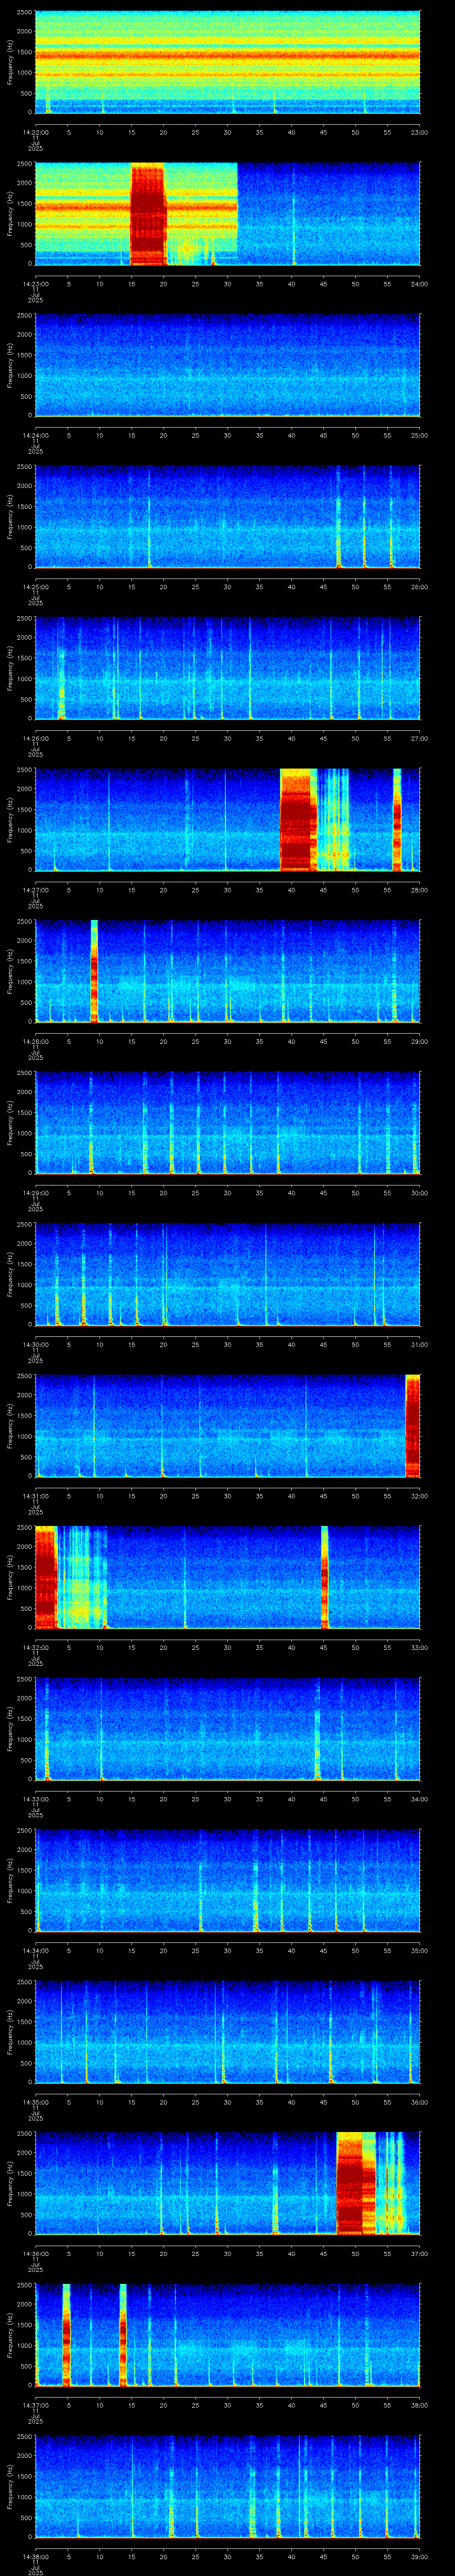Viewport: 455px width, 2576px height.
Task: Click the '14:28:00' start time label
Action: [x=35, y=1041]
